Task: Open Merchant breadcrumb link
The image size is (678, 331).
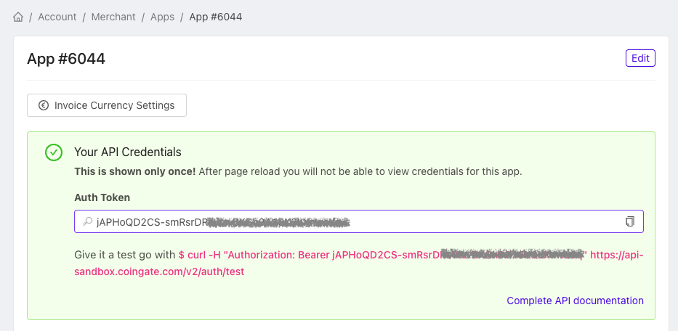Action: tap(113, 17)
